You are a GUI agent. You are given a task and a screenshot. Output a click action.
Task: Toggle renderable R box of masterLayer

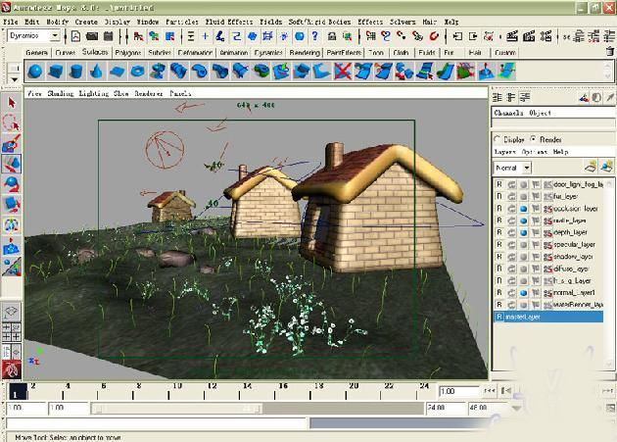tap(498, 317)
